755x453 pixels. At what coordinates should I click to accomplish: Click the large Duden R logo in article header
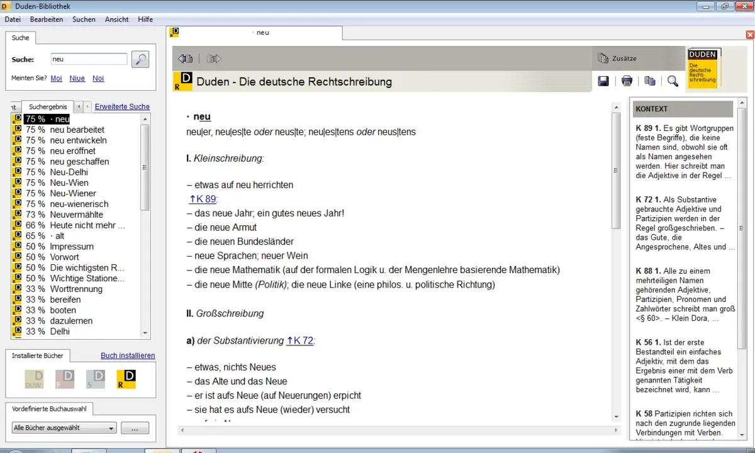[x=183, y=81]
